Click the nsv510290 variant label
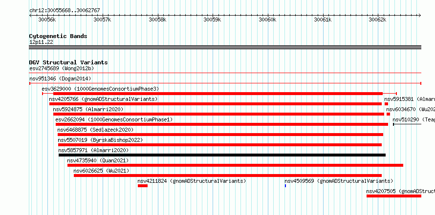This screenshot has width=435, height=215. [x=413, y=119]
